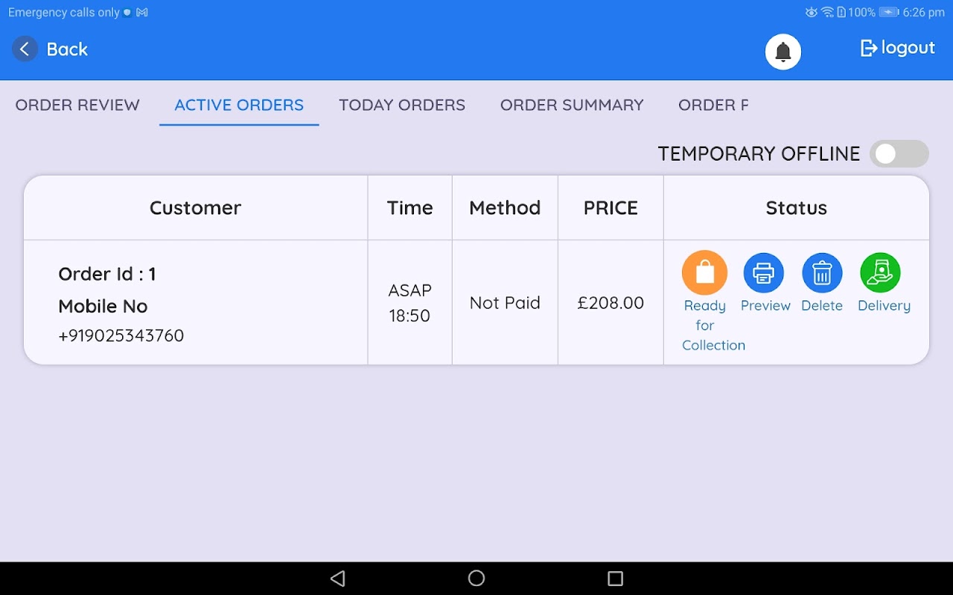The height and width of the screenshot is (595, 953).
Task: Click the Delete trash can icon
Action: (822, 273)
